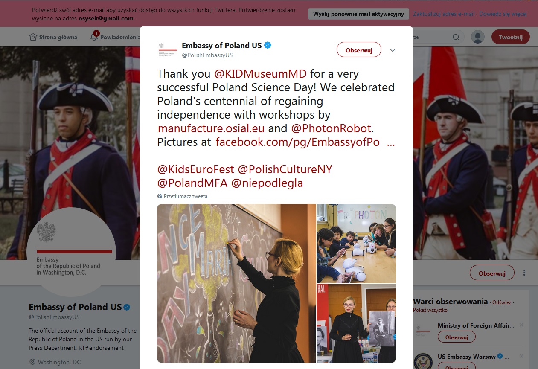The width and height of the screenshot is (538, 369).
Task: Expand the truncated facebook link ellipsis
Action: click(390, 143)
